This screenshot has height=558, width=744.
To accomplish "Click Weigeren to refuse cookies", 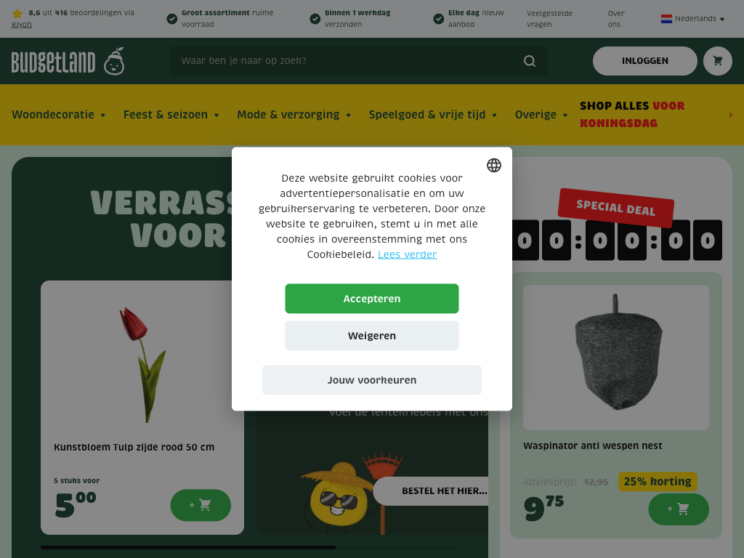I will (x=372, y=336).
